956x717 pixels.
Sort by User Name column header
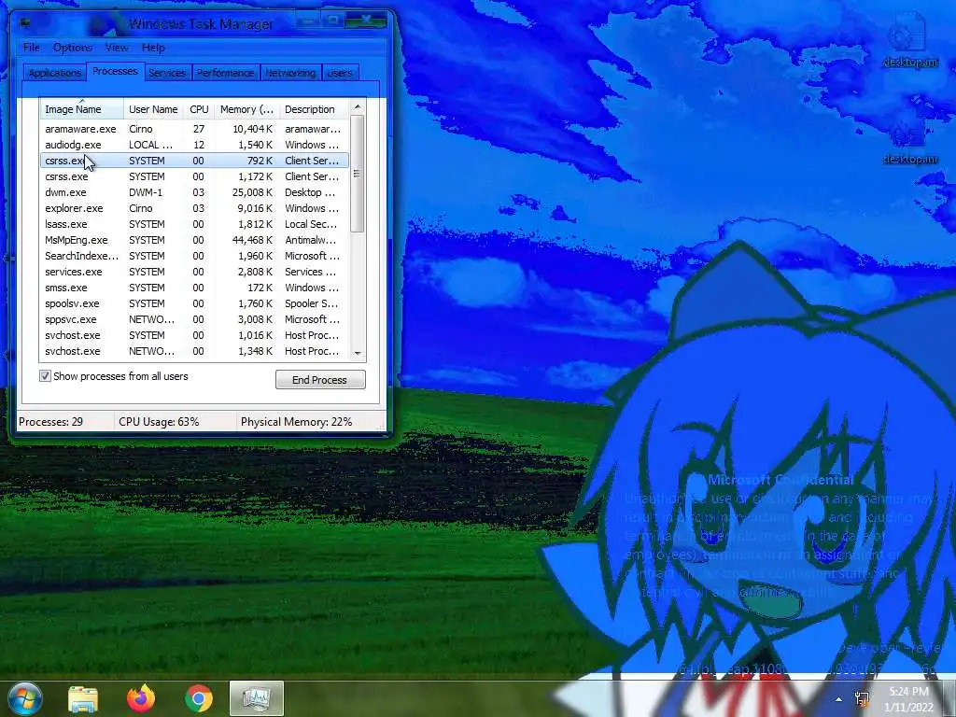[x=154, y=109]
